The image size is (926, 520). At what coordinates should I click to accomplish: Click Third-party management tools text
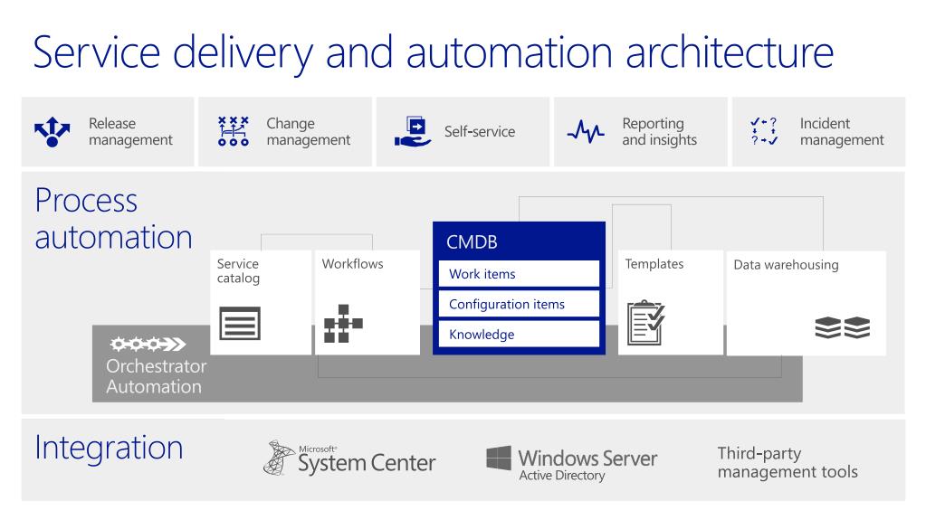click(788, 462)
